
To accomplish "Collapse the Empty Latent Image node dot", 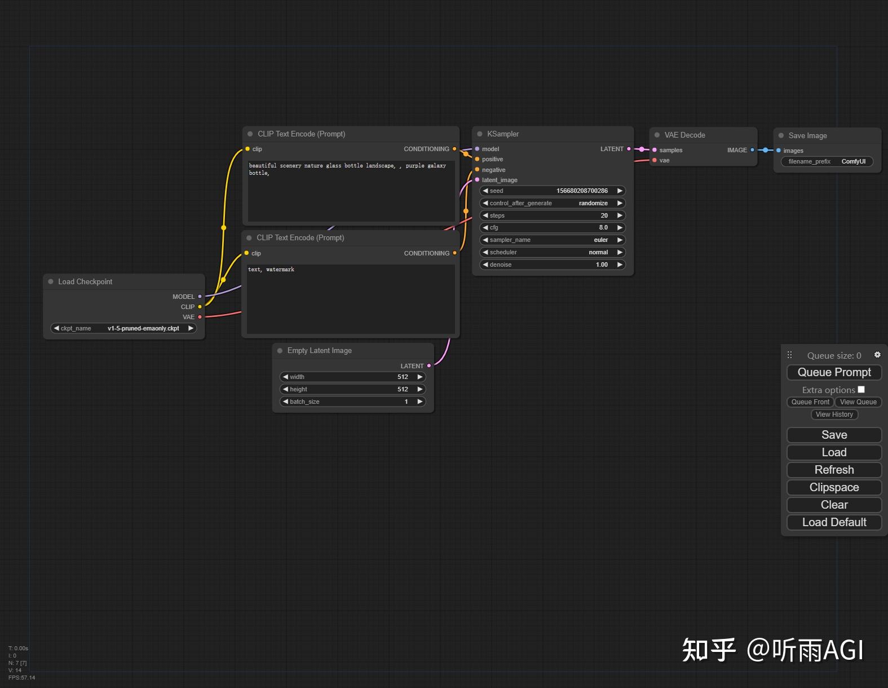I will tap(280, 351).
